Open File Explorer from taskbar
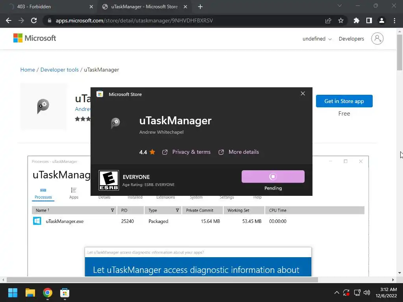This screenshot has height=302, width=403. click(30, 293)
